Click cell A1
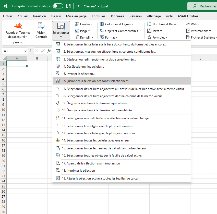Image resolution: width=217 pixels, height=214 pixels. pyautogui.click(x=17, y=64)
